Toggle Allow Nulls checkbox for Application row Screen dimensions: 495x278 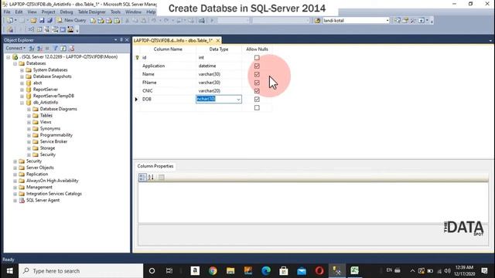tap(257, 66)
